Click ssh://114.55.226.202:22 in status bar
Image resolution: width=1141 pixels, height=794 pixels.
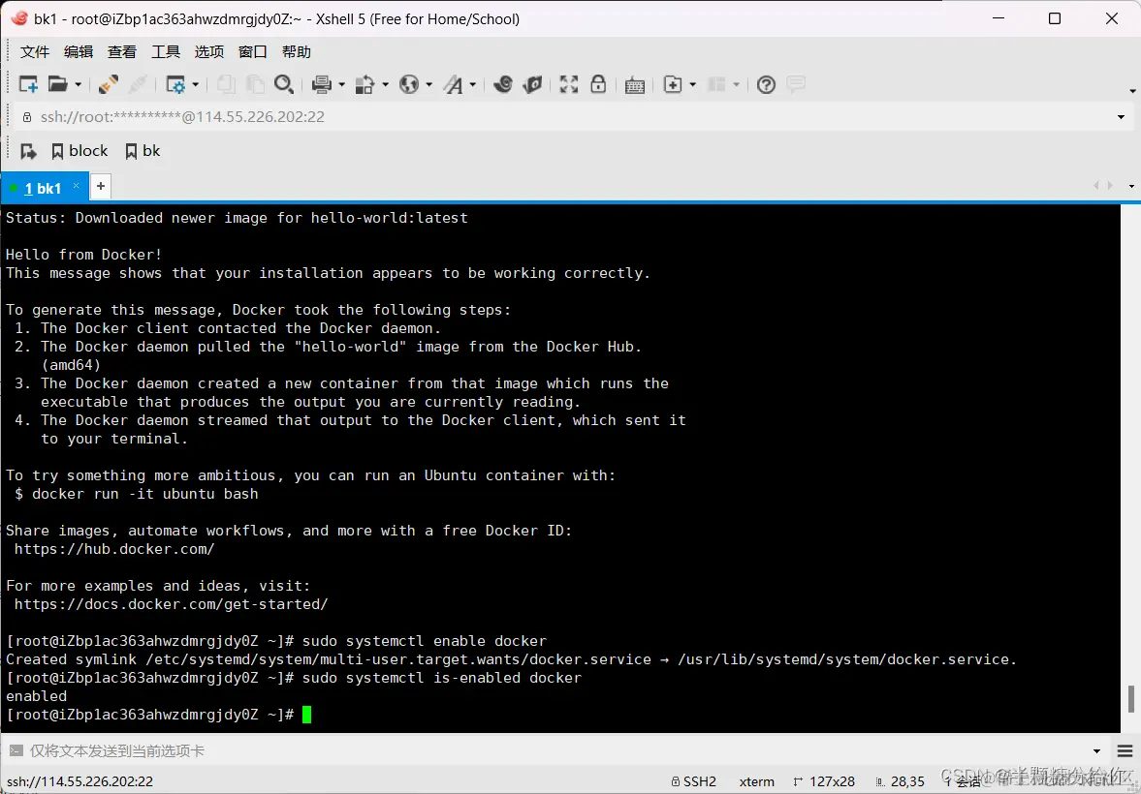point(80,781)
